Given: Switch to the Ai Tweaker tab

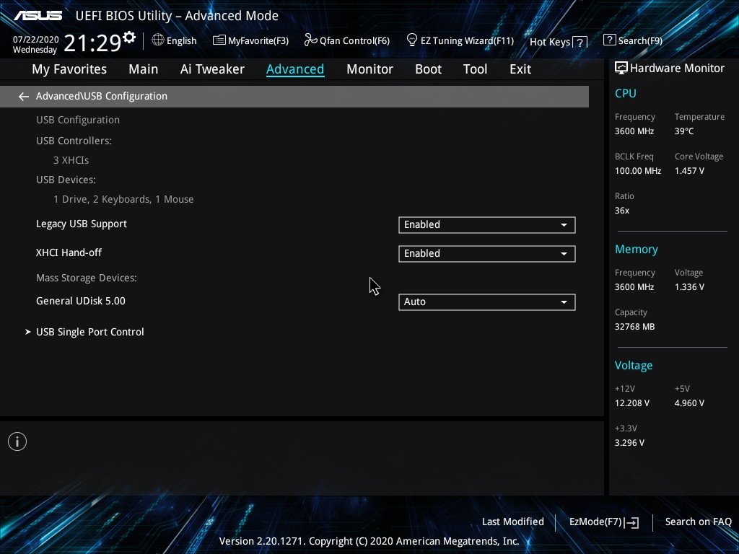Looking at the screenshot, I should [x=212, y=69].
